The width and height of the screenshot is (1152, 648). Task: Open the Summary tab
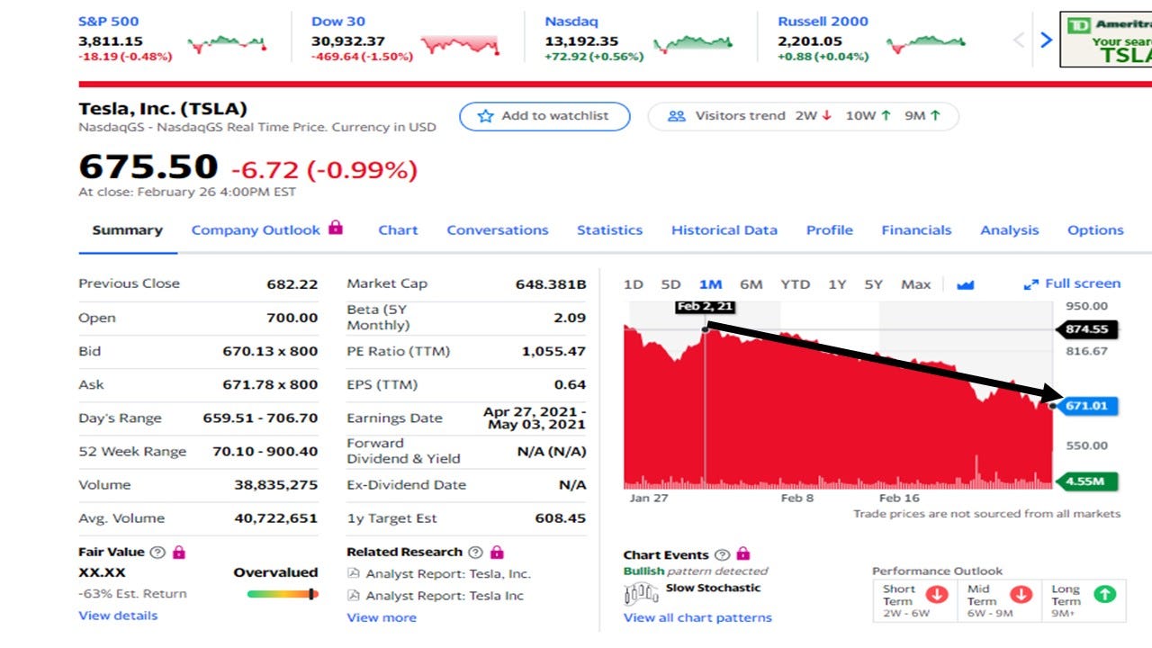point(127,230)
